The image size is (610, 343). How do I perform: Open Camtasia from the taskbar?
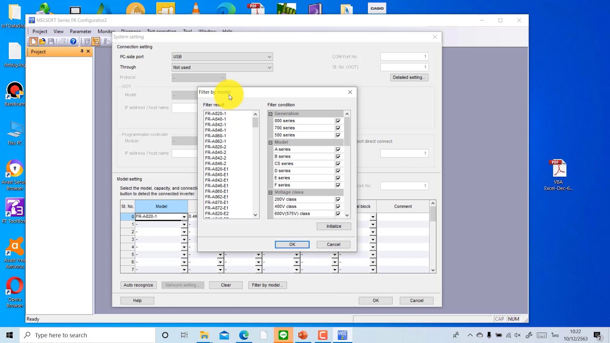pos(323,335)
